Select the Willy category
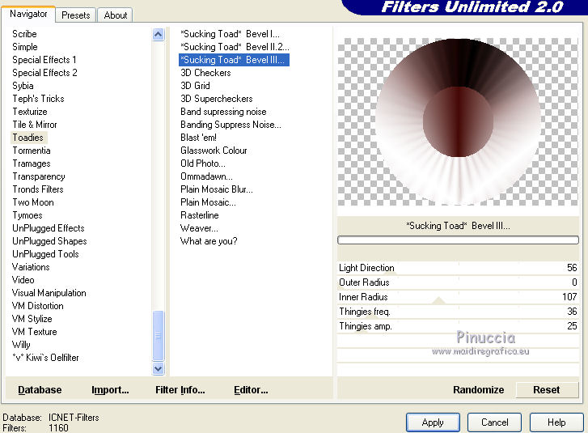 point(21,345)
